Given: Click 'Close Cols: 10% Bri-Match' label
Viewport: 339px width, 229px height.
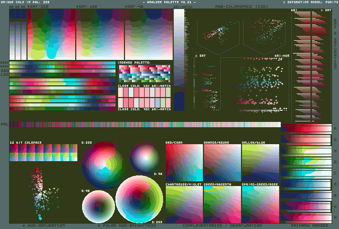Looking at the screenshot, I should tap(144, 86).
